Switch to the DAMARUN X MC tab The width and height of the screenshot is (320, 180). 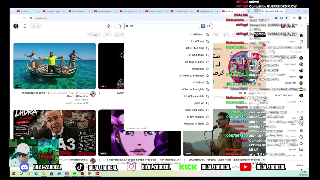coord(156,11)
